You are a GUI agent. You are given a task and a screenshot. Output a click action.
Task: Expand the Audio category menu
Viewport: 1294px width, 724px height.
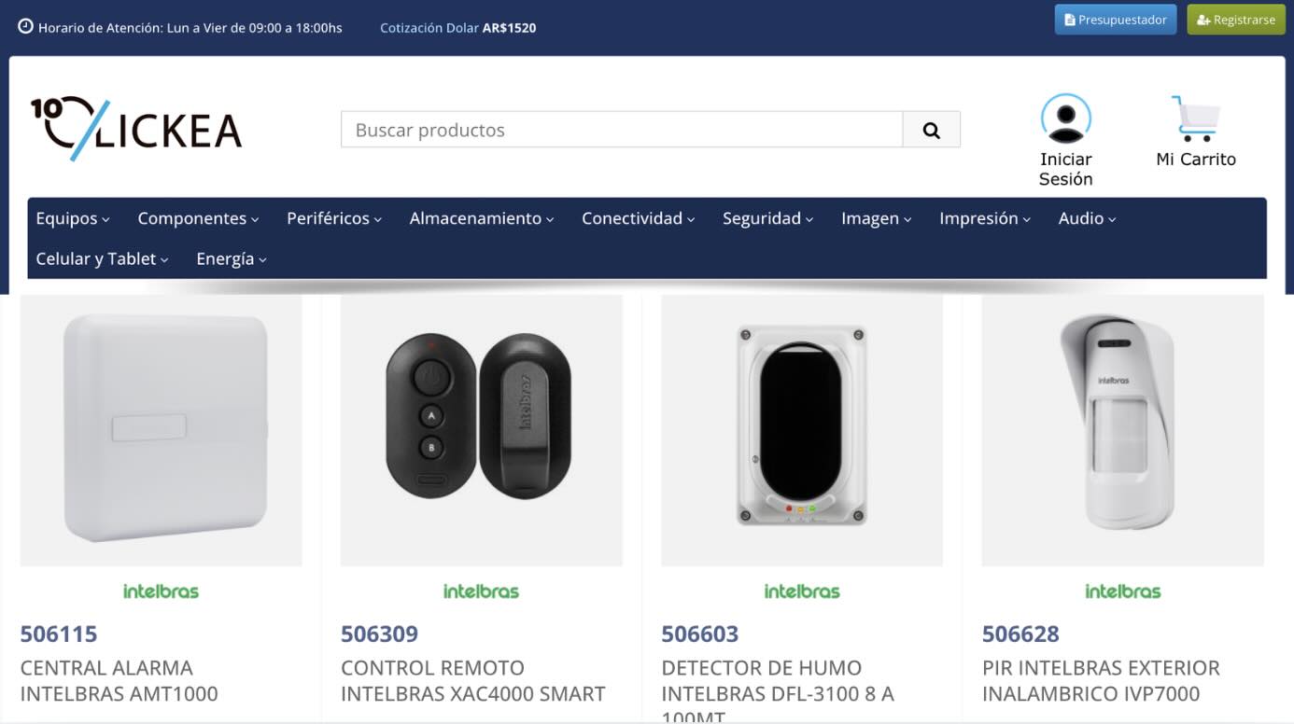(1088, 218)
